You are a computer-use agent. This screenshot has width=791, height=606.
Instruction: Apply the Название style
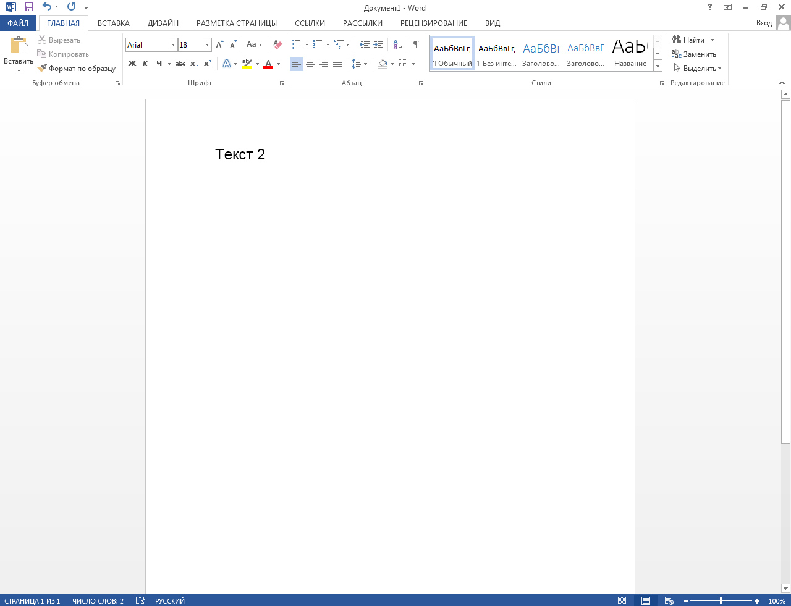pos(630,53)
